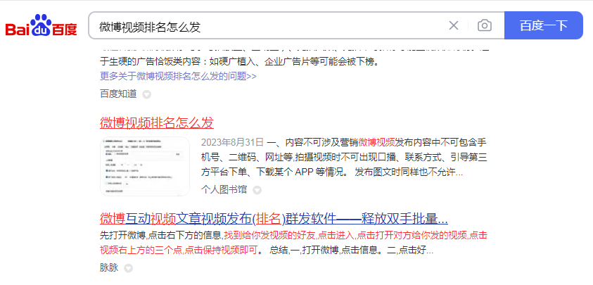Click the 个人图书馆 source label

coord(224,189)
